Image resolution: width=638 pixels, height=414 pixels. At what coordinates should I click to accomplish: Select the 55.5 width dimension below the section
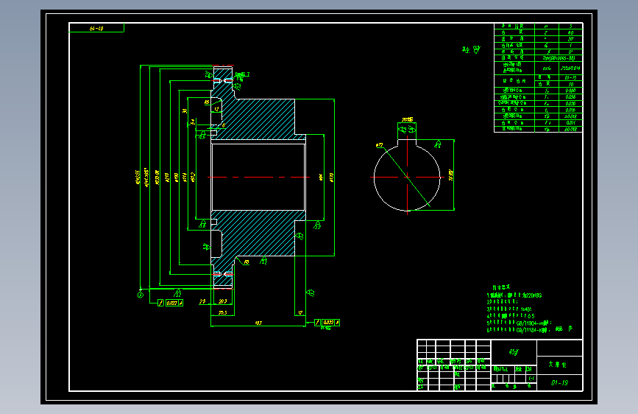(x=222, y=312)
